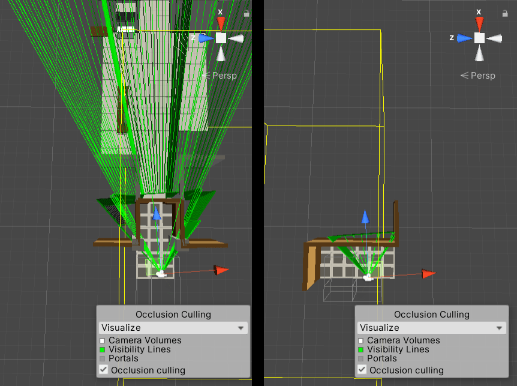Screen dimensions: 517x386
Task: Click the blue Z axis cone in left view gizmo
Action: 206,38
